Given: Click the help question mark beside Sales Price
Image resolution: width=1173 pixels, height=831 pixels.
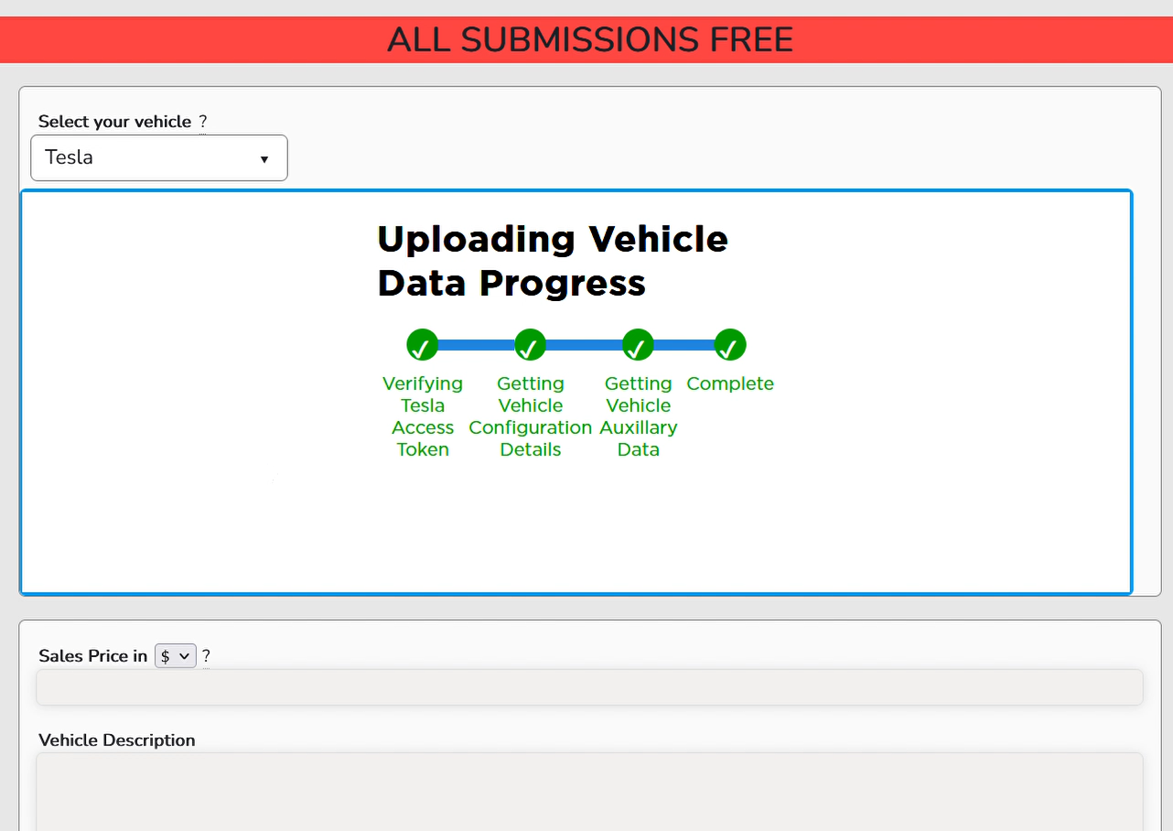Looking at the screenshot, I should 206,656.
